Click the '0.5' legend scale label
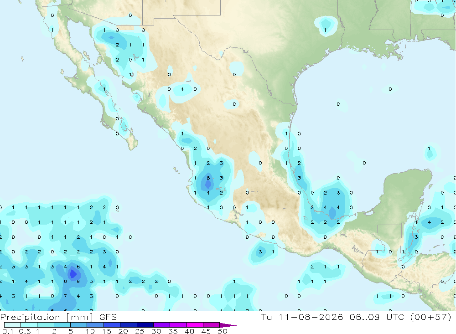This screenshot has width=456, height=334. tap(25, 331)
